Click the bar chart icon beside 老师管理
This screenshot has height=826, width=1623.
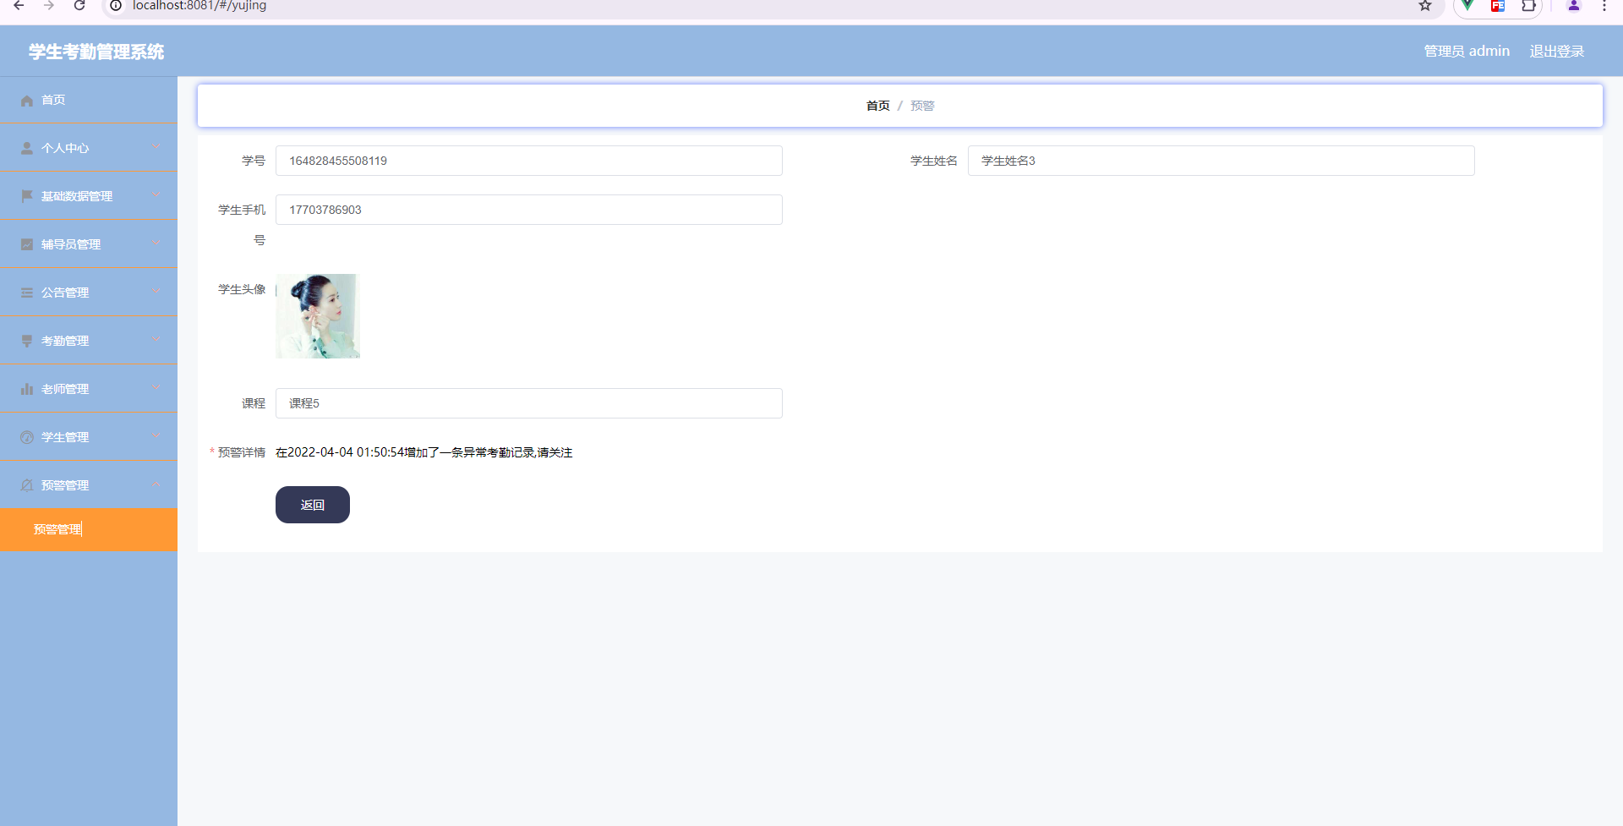pyautogui.click(x=27, y=389)
